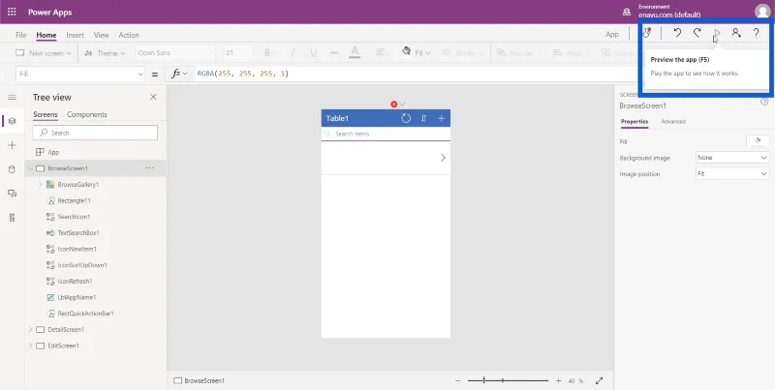Close the Tree view panel

coord(153,97)
